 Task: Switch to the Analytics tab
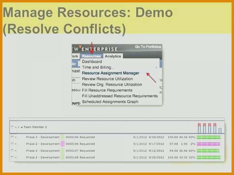tap(113, 56)
